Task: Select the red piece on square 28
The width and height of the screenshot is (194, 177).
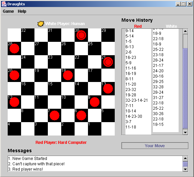Action: (14, 49)
